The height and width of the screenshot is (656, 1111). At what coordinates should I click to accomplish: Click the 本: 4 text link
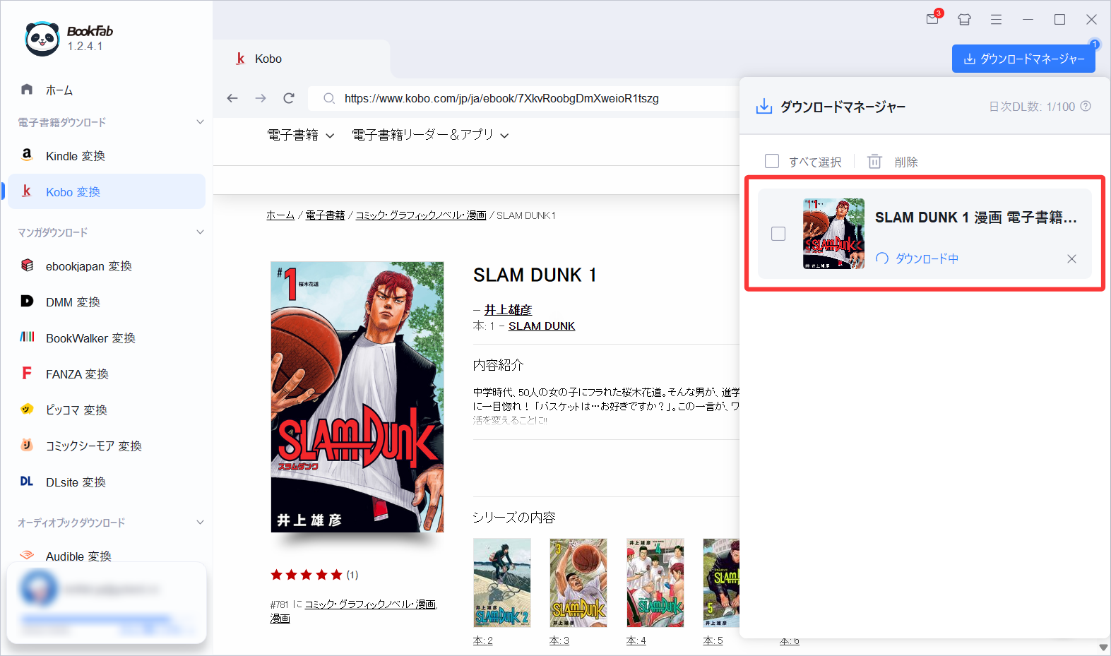tap(636, 640)
